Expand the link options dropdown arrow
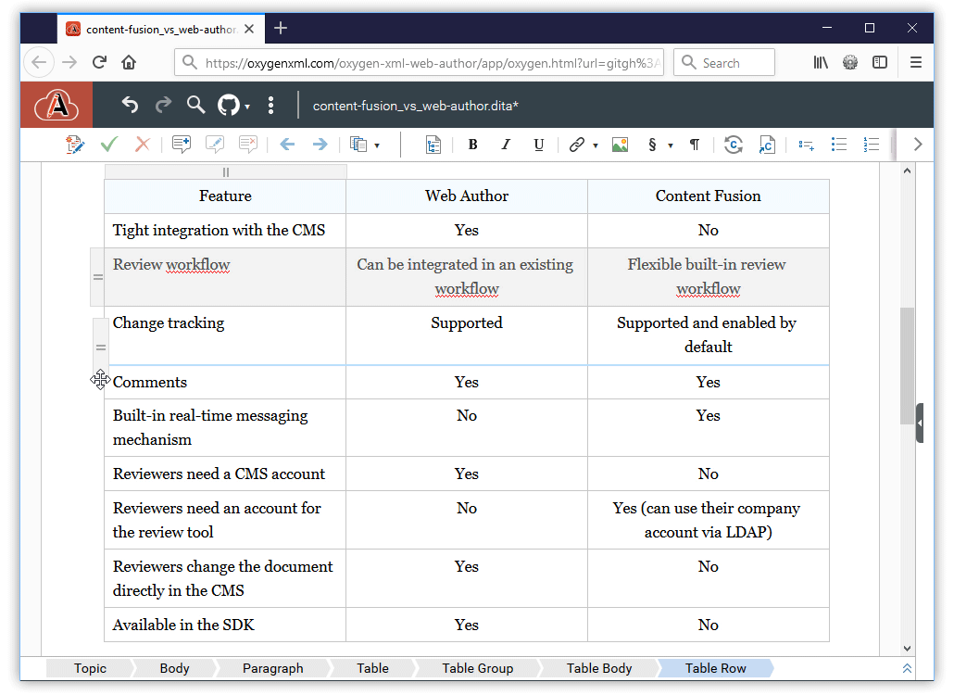Image resolution: width=954 pixels, height=695 pixels. [596, 145]
